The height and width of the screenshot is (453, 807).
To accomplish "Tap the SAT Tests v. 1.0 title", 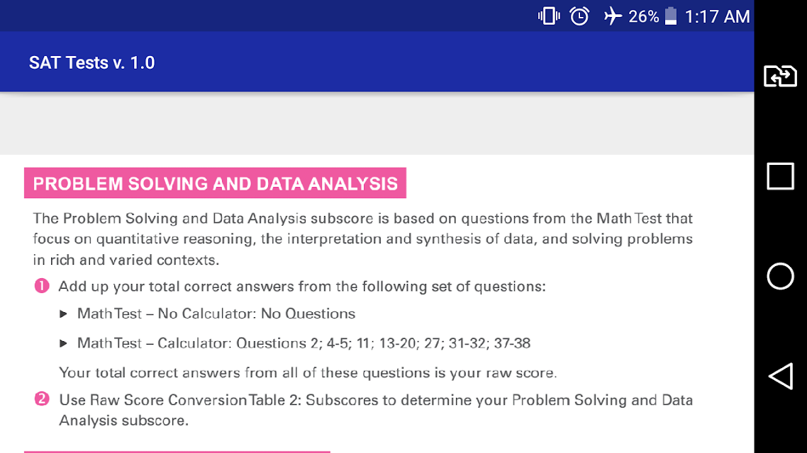I will click(x=91, y=63).
